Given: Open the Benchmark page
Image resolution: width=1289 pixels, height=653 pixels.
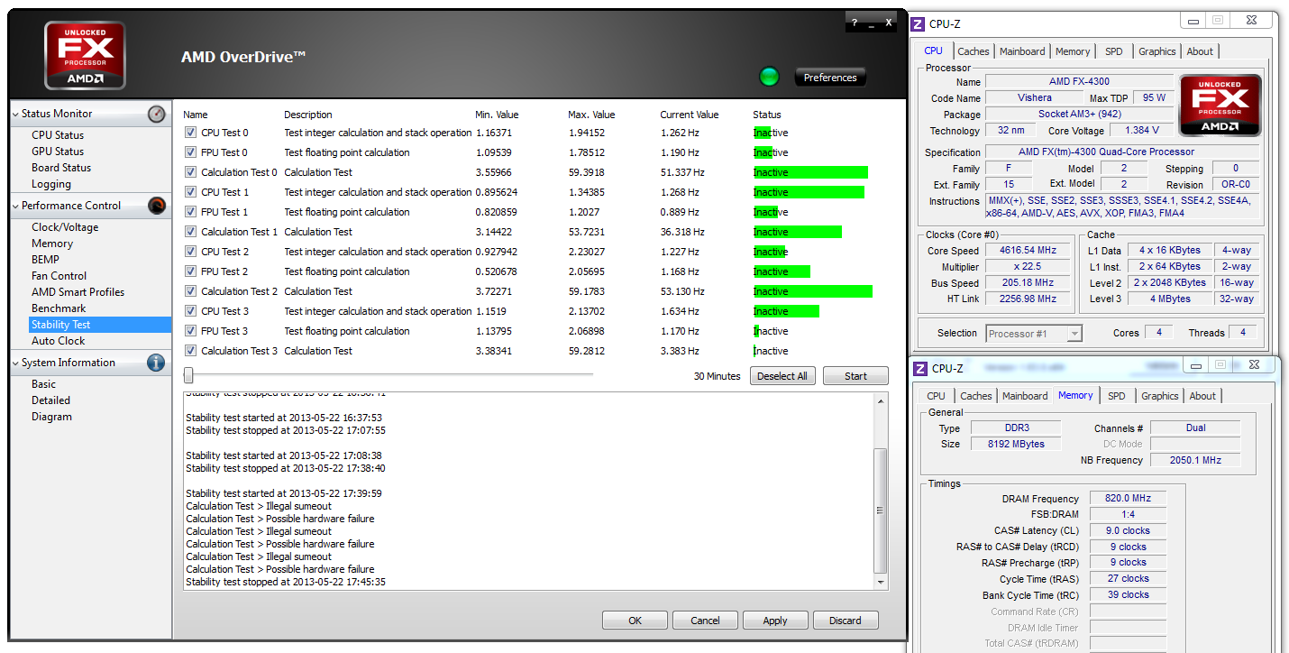Looking at the screenshot, I should [x=59, y=308].
